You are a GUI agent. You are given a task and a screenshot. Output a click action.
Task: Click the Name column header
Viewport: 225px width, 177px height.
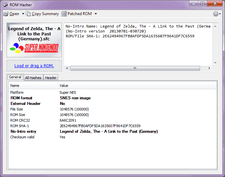(33, 86)
